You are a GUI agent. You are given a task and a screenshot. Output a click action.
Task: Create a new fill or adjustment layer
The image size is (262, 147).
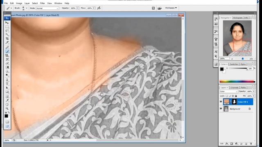[x=237, y=144]
